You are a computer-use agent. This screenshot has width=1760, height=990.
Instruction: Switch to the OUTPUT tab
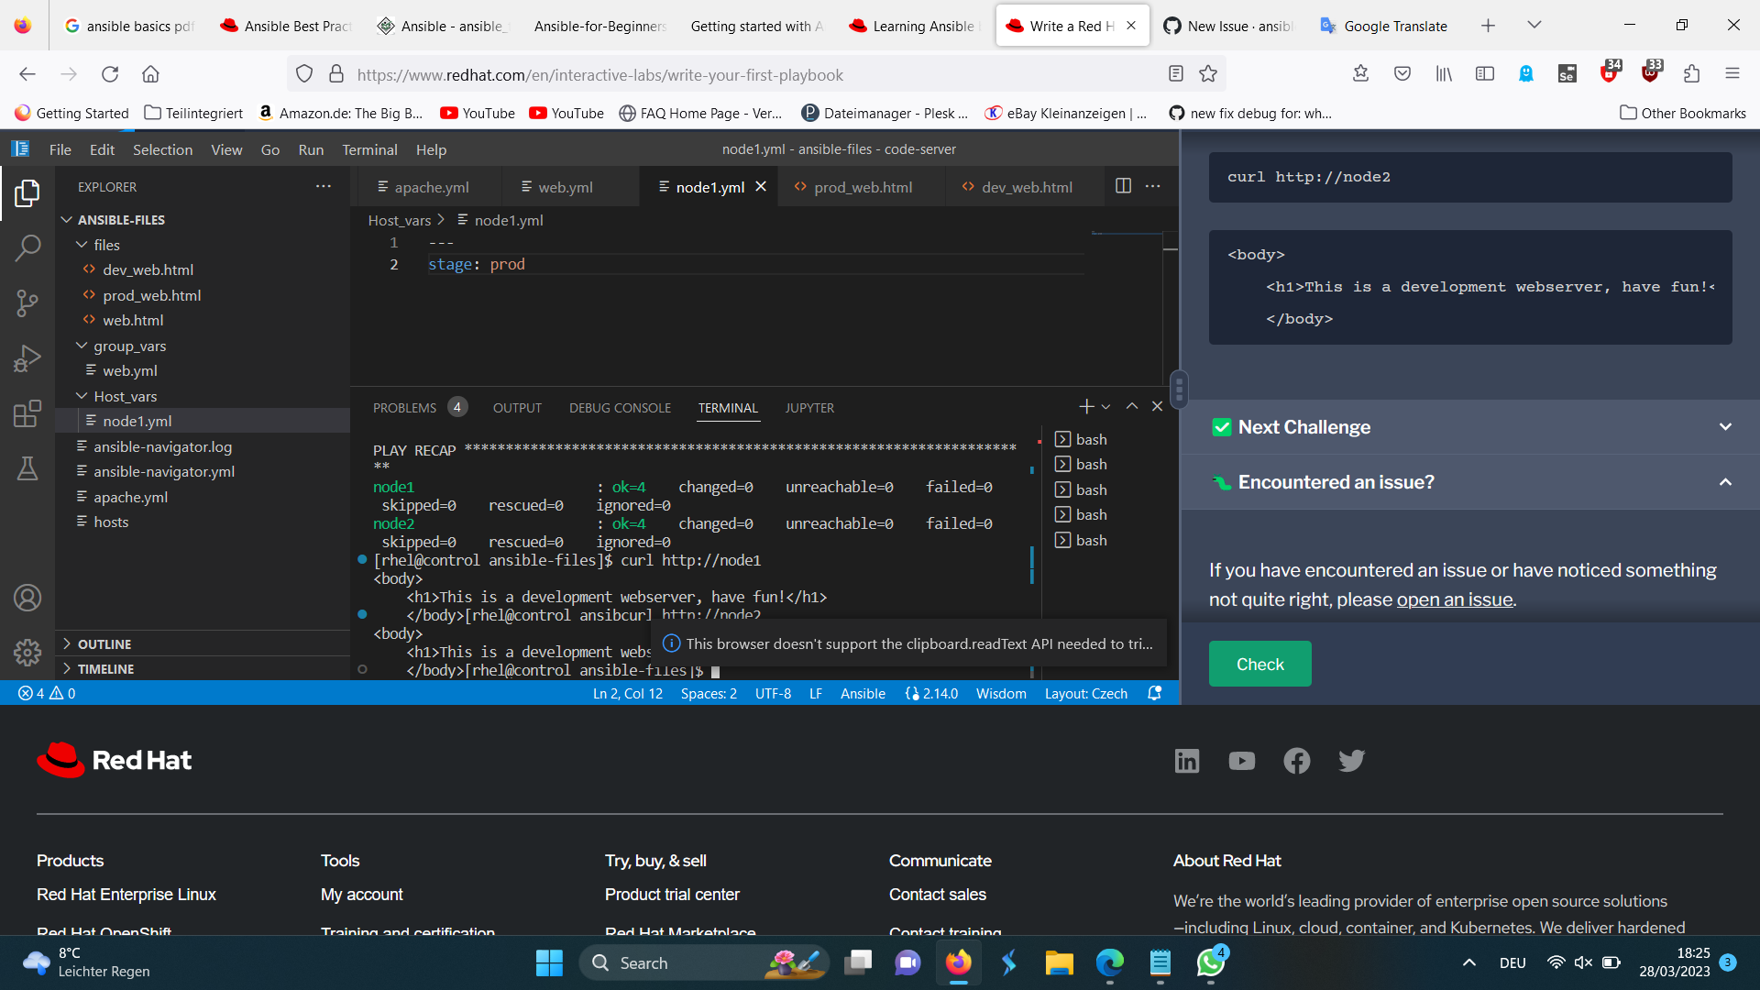coord(517,407)
